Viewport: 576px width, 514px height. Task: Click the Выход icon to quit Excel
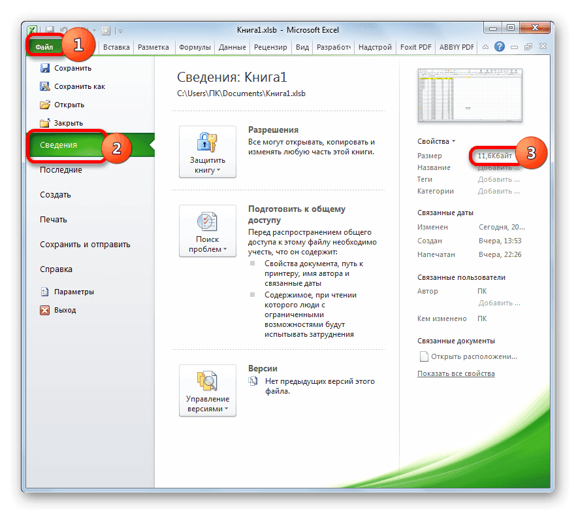(46, 310)
